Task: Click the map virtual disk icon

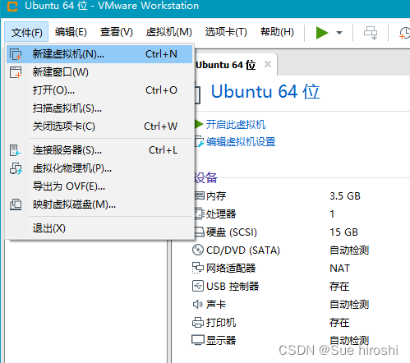Action: pyautogui.click(x=16, y=204)
